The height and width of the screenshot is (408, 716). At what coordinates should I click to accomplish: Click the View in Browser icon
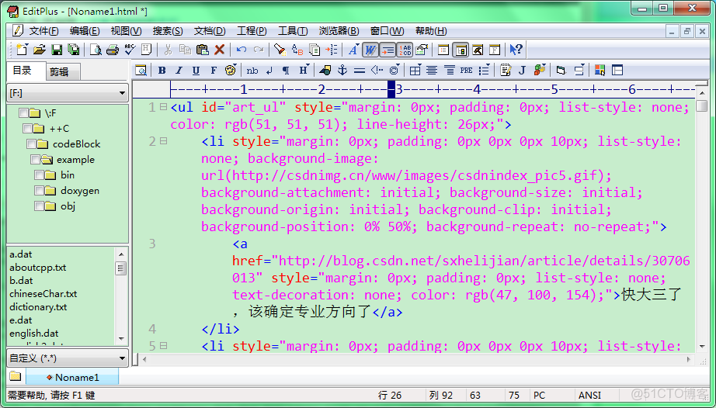click(141, 71)
